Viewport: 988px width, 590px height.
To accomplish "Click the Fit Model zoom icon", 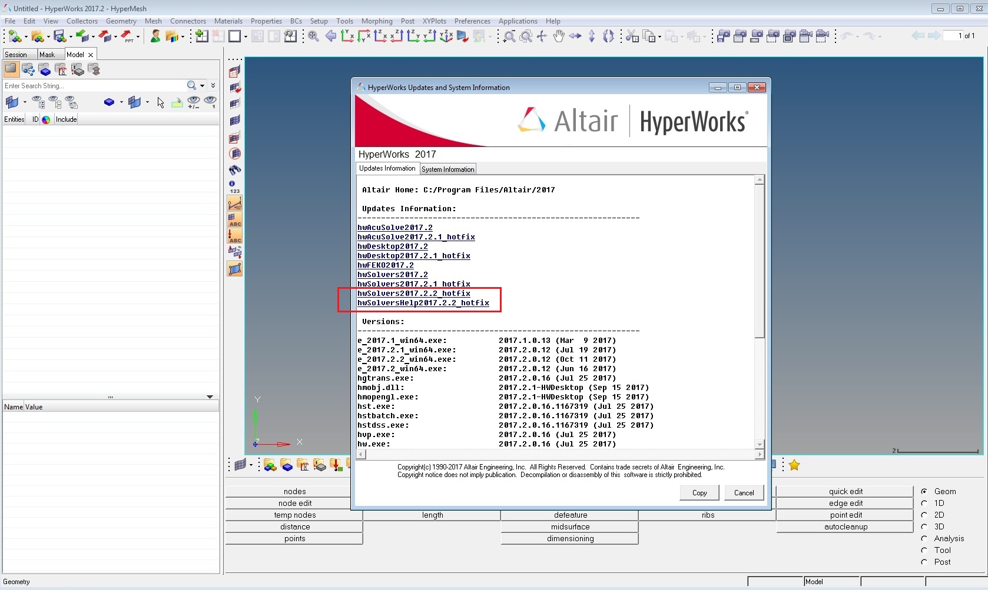I will [313, 36].
